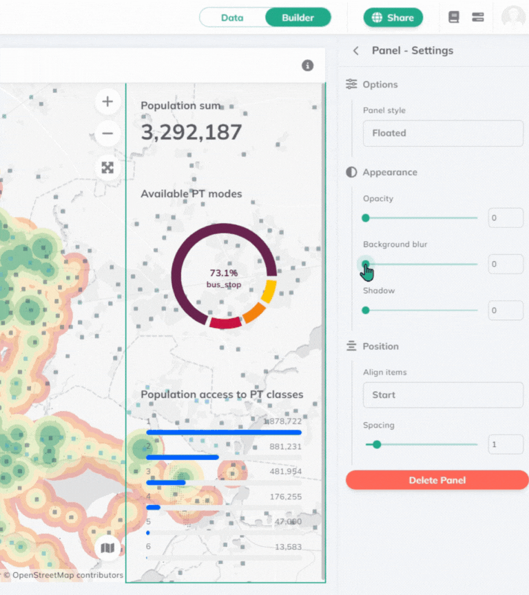Image resolution: width=529 pixels, height=595 pixels.
Task: Click the Opacity slider track
Action: click(422, 218)
